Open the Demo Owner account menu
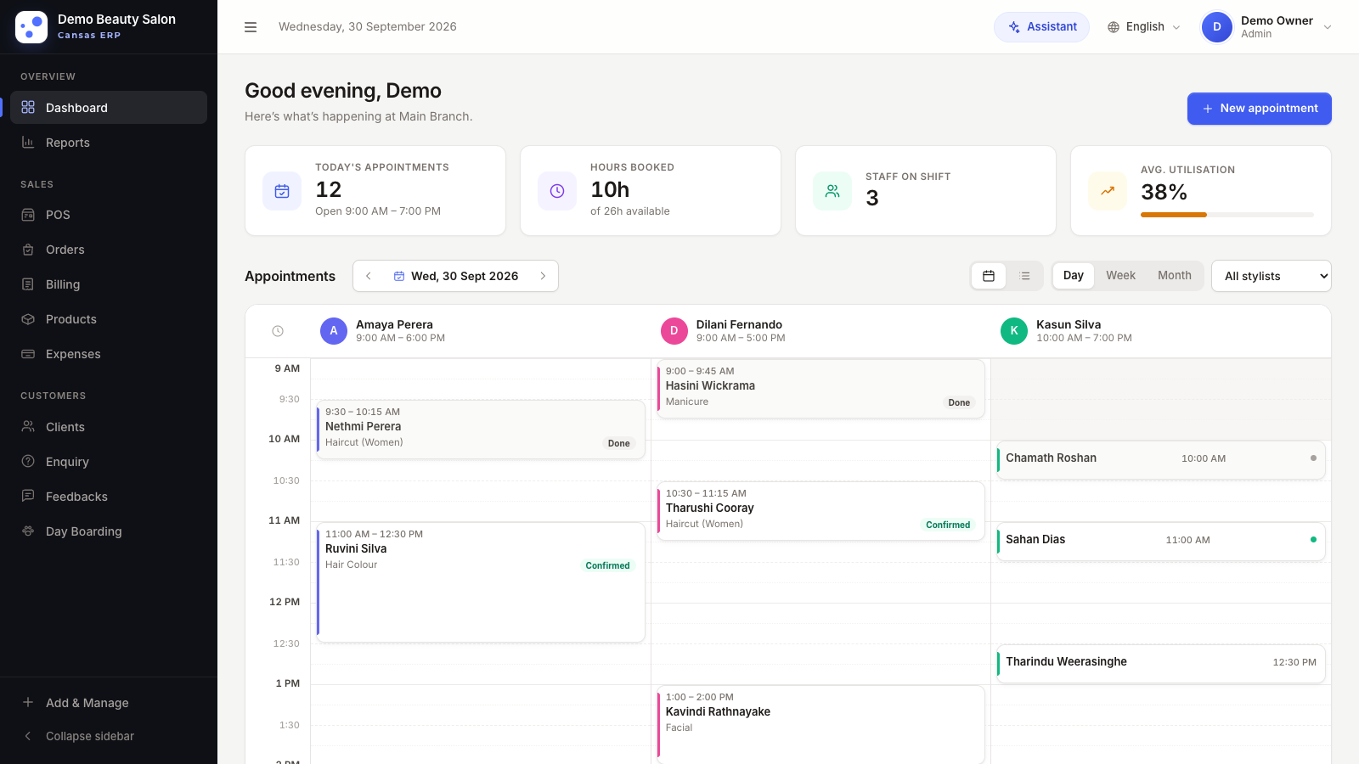 click(x=1266, y=27)
